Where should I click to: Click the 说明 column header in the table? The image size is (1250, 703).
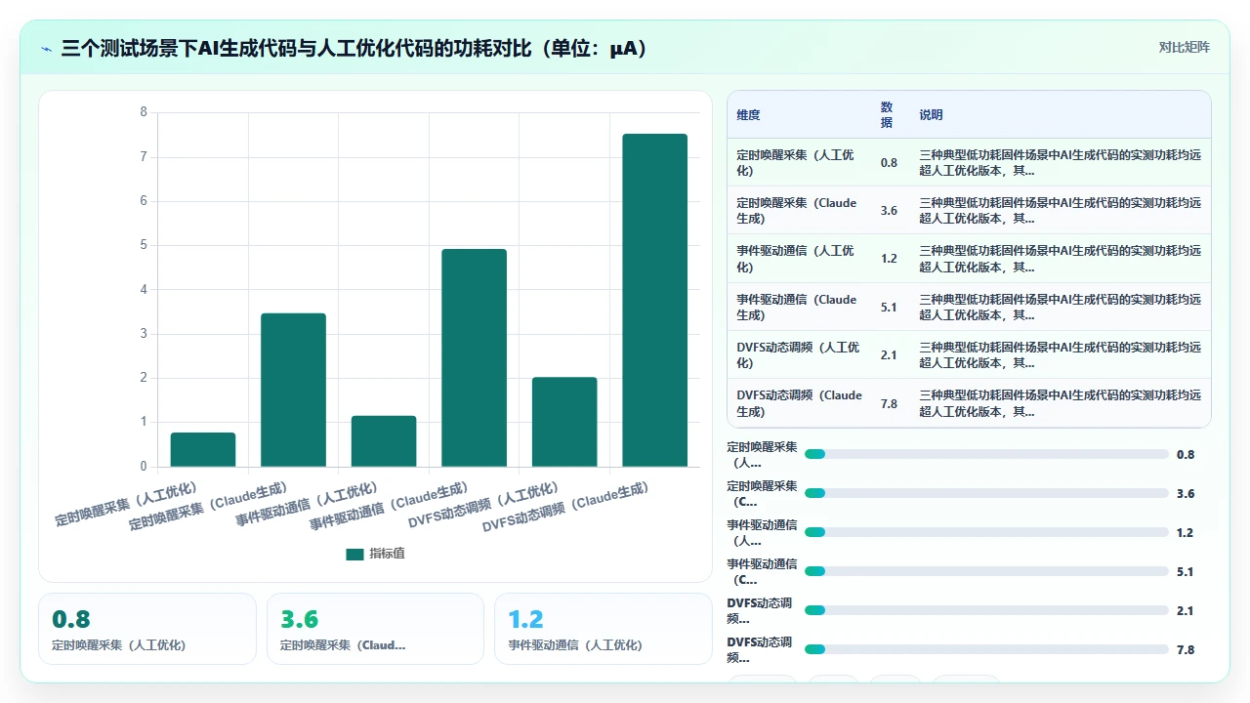click(x=931, y=115)
